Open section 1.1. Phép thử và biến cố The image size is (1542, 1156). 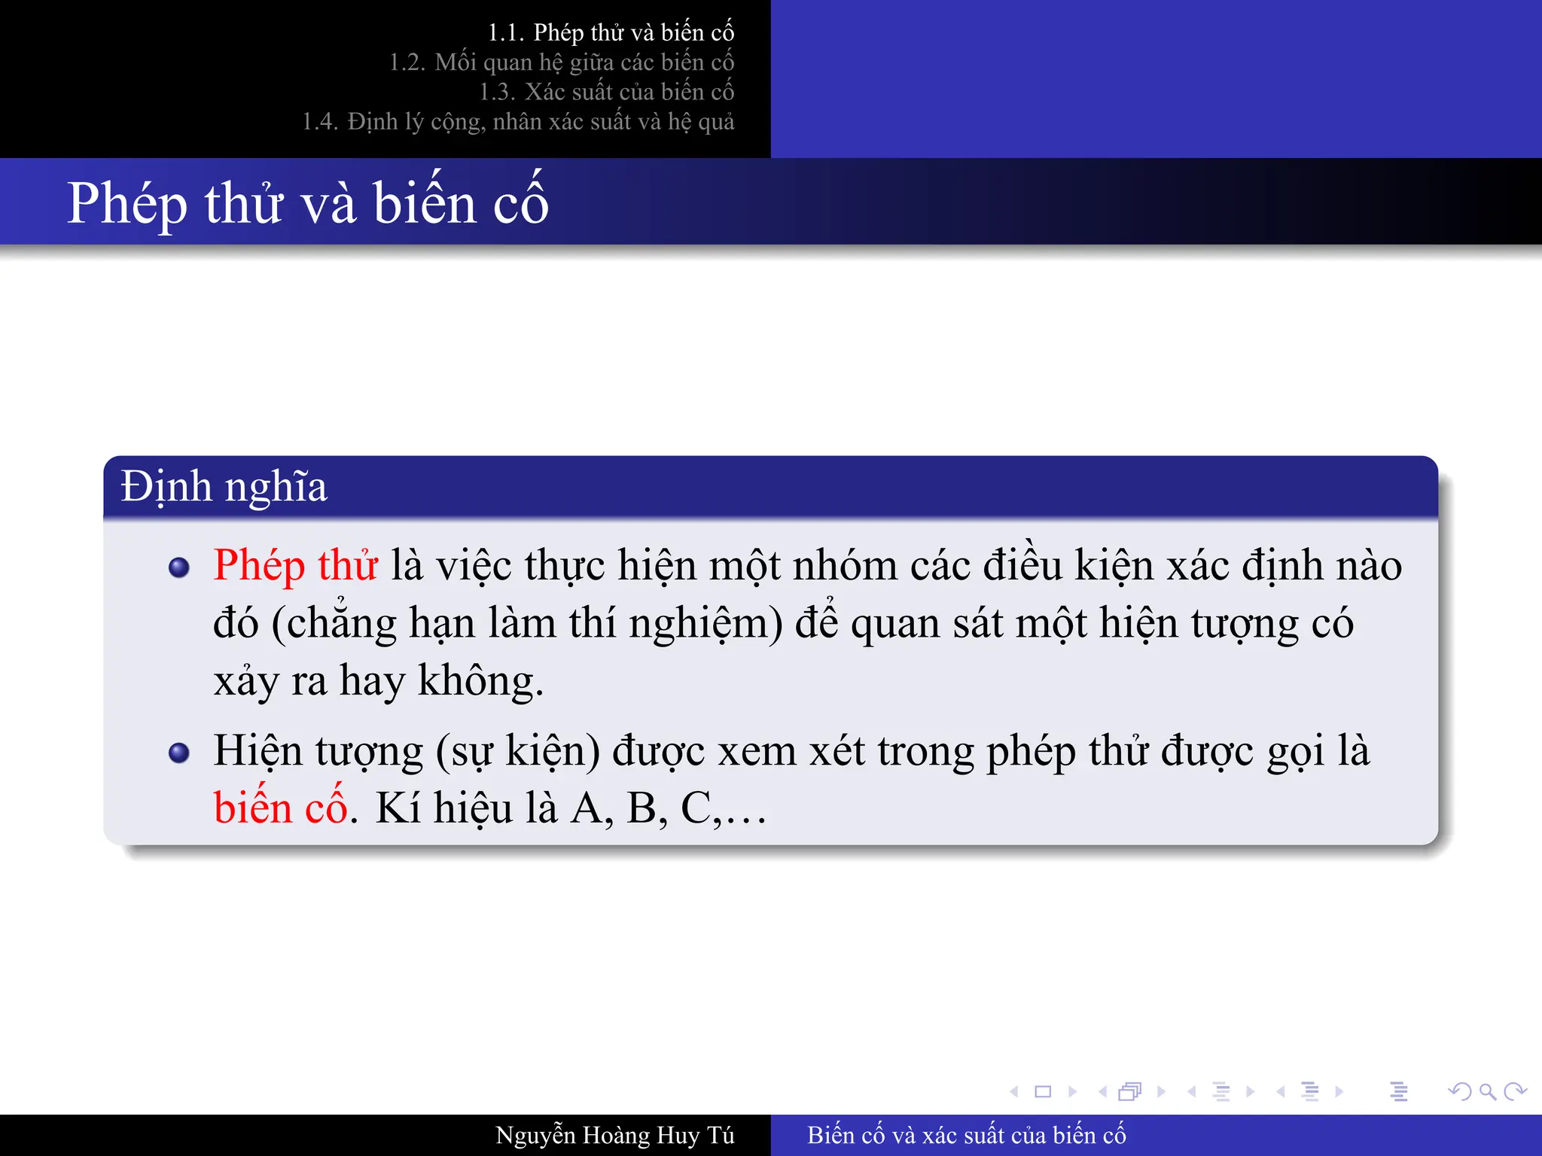click(611, 32)
